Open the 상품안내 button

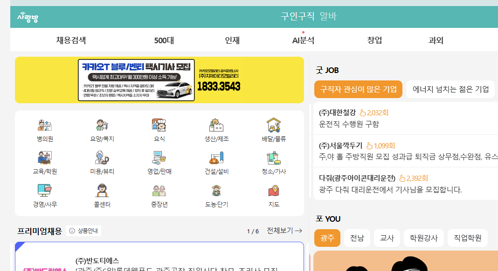click(83, 231)
